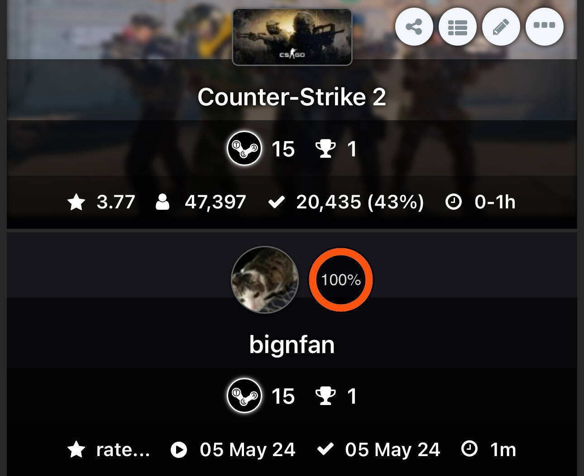This screenshot has width=584, height=476.
Task: Click the Counter-Strike 2 title
Action: (292, 97)
